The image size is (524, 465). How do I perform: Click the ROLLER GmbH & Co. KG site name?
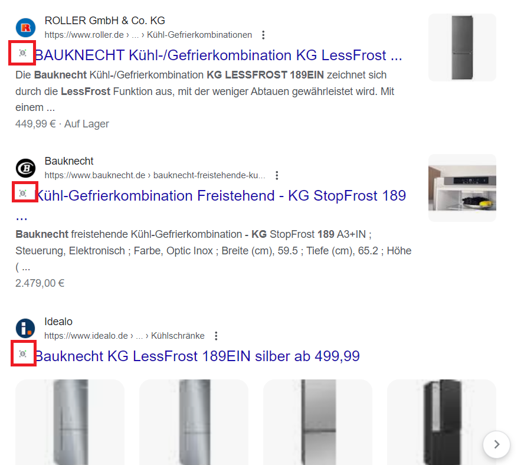pyautogui.click(x=105, y=21)
